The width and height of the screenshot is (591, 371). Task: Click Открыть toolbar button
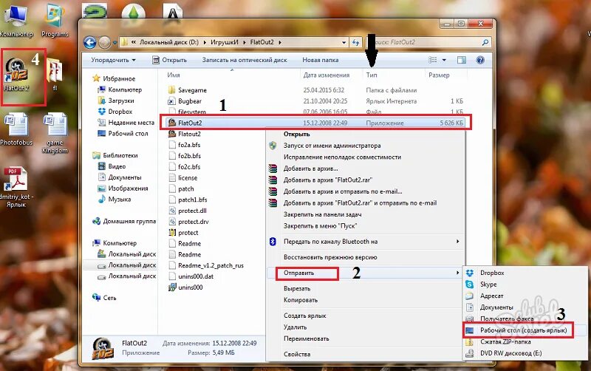169,60
